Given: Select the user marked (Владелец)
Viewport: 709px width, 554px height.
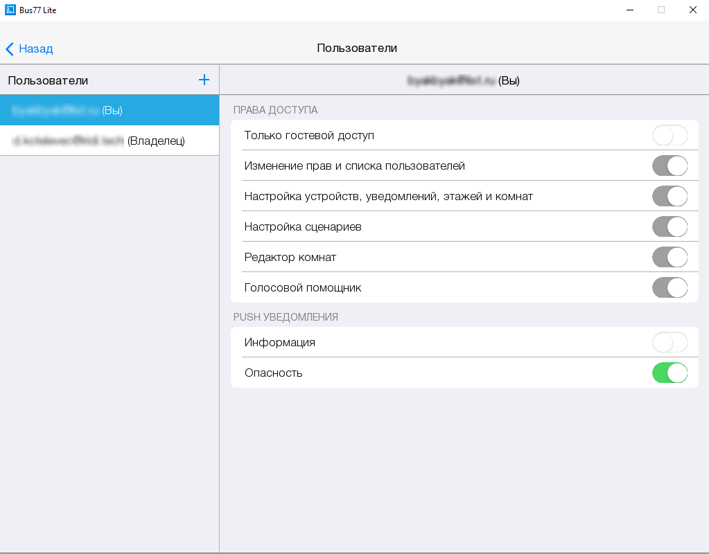Looking at the screenshot, I should (110, 141).
